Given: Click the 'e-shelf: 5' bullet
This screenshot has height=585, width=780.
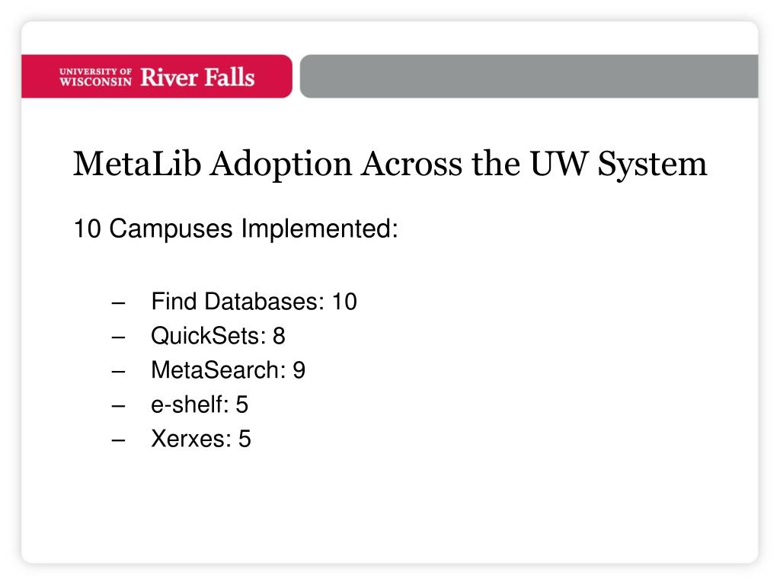Looking at the screenshot, I should [200, 404].
